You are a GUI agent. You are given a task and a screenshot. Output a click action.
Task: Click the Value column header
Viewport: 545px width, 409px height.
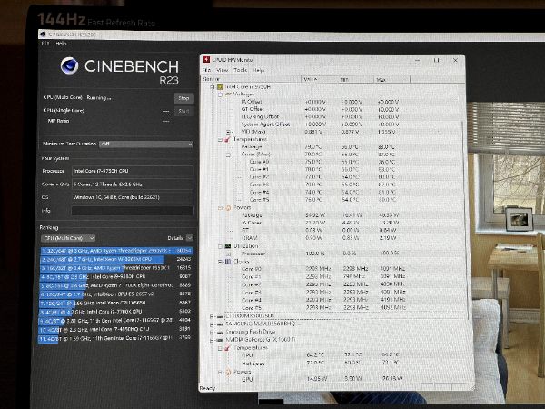click(320, 79)
